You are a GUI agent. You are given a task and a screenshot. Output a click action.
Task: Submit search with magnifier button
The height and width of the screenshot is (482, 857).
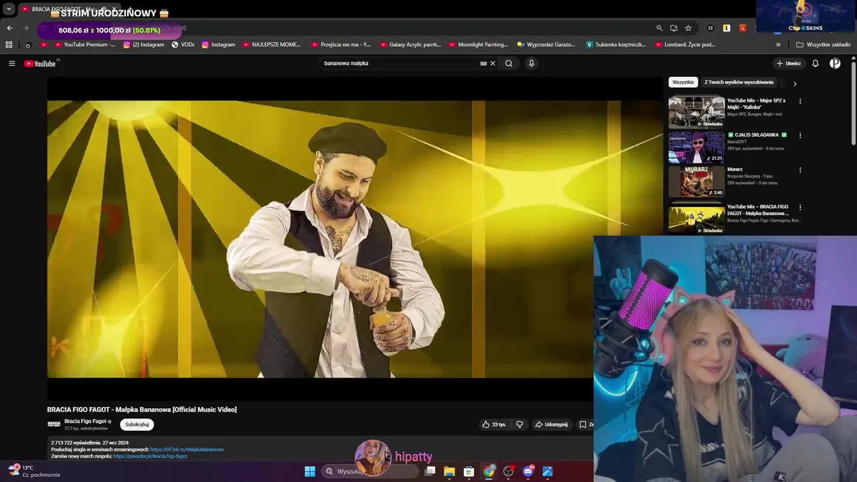click(x=509, y=64)
